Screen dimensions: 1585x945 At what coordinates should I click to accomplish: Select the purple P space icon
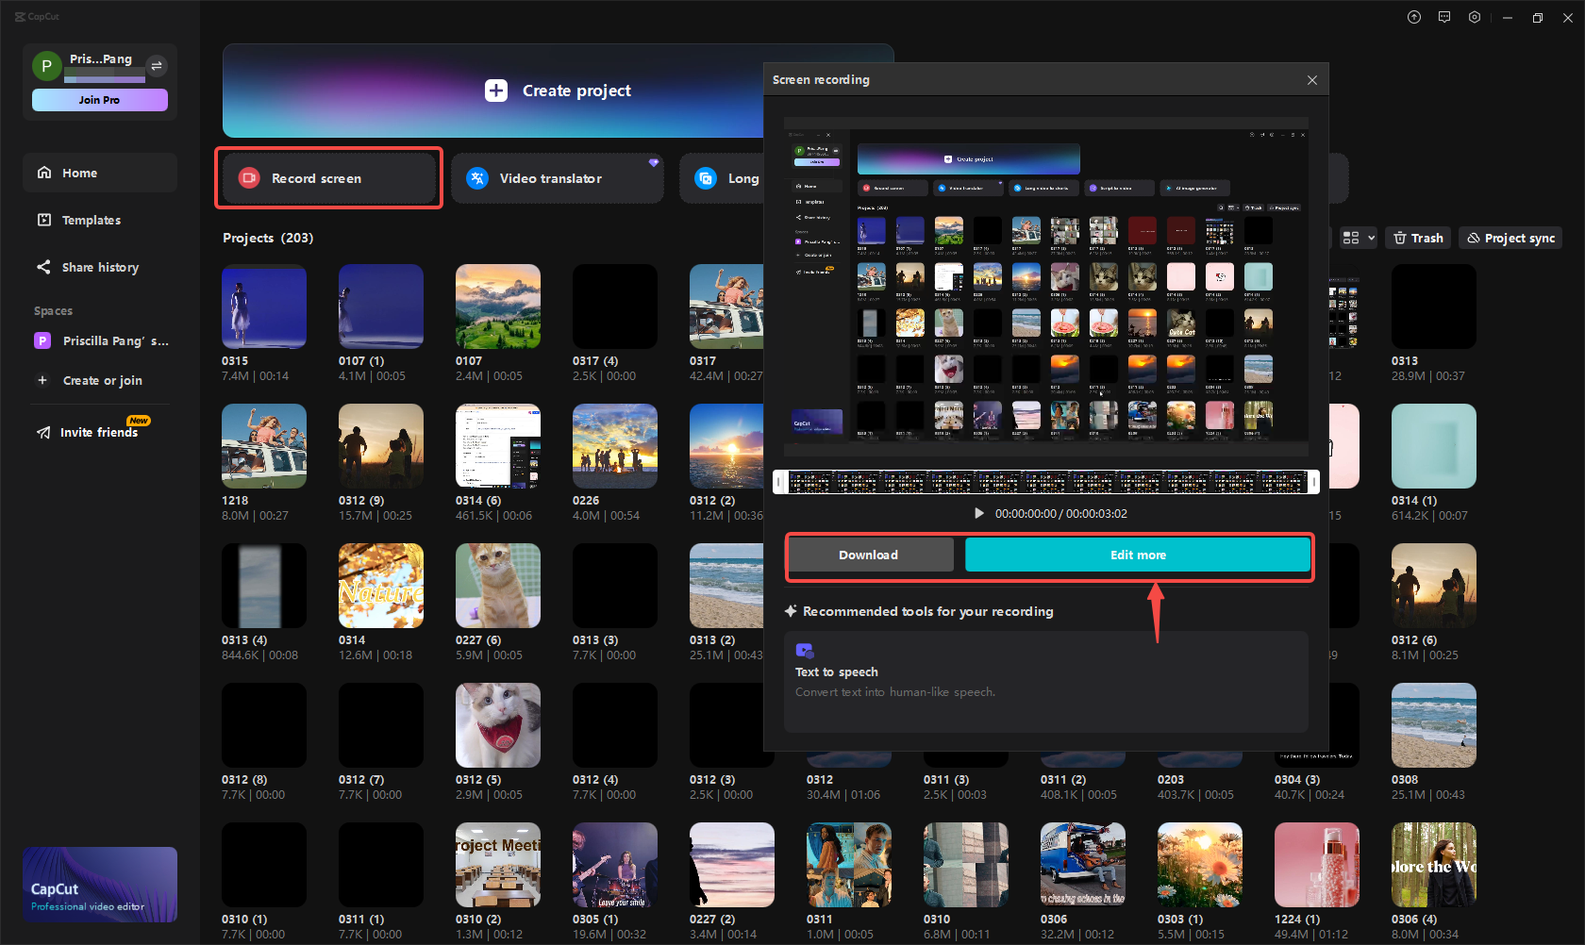pyautogui.click(x=42, y=340)
